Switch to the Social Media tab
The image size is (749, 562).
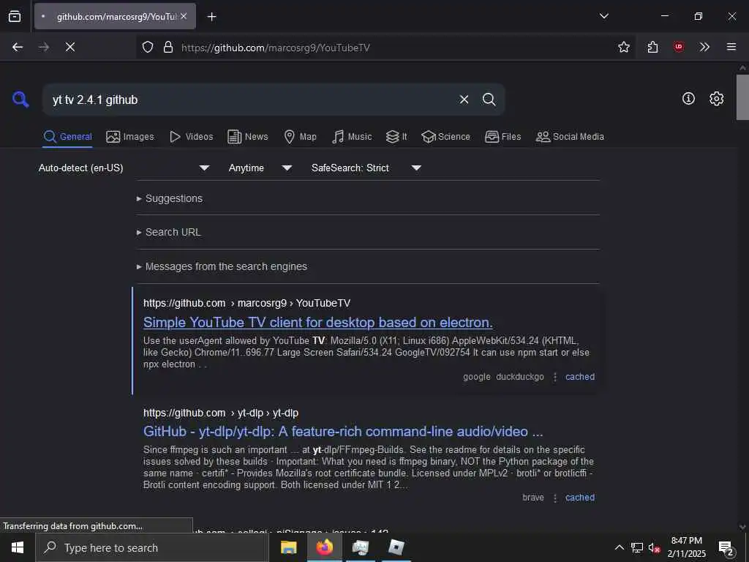click(570, 137)
